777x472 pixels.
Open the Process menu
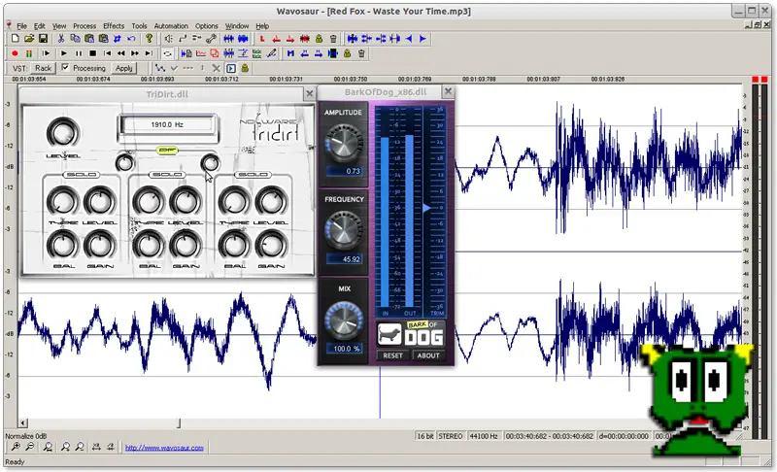pyautogui.click(x=84, y=25)
